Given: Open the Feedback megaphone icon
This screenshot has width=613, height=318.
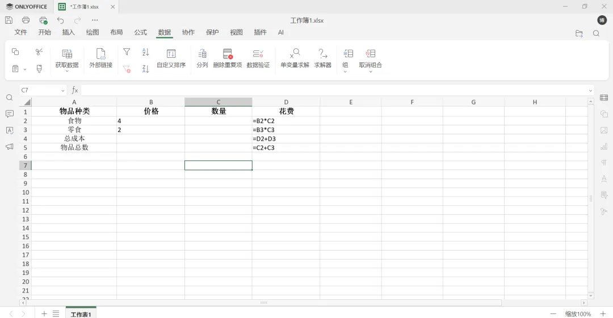Looking at the screenshot, I should click(x=10, y=146).
